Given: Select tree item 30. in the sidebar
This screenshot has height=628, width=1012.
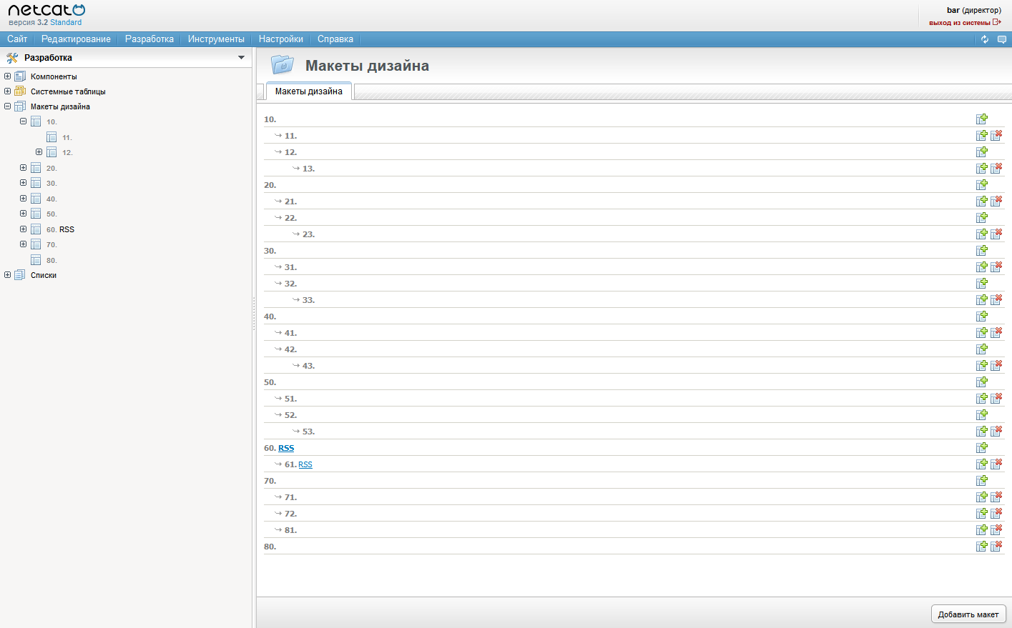Looking at the screenshot, I should (51, 183).
